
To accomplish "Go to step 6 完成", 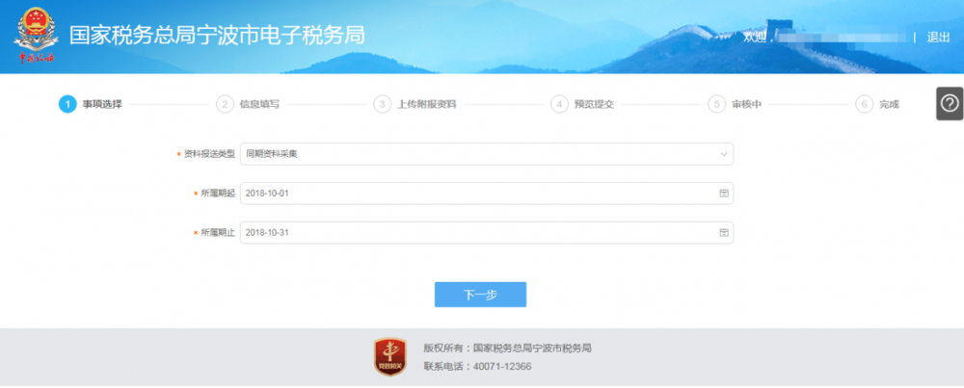I will click(877, 104).
